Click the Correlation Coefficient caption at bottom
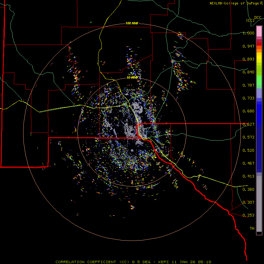The height and width of the screenshot is (264, 264). (133, 262)
